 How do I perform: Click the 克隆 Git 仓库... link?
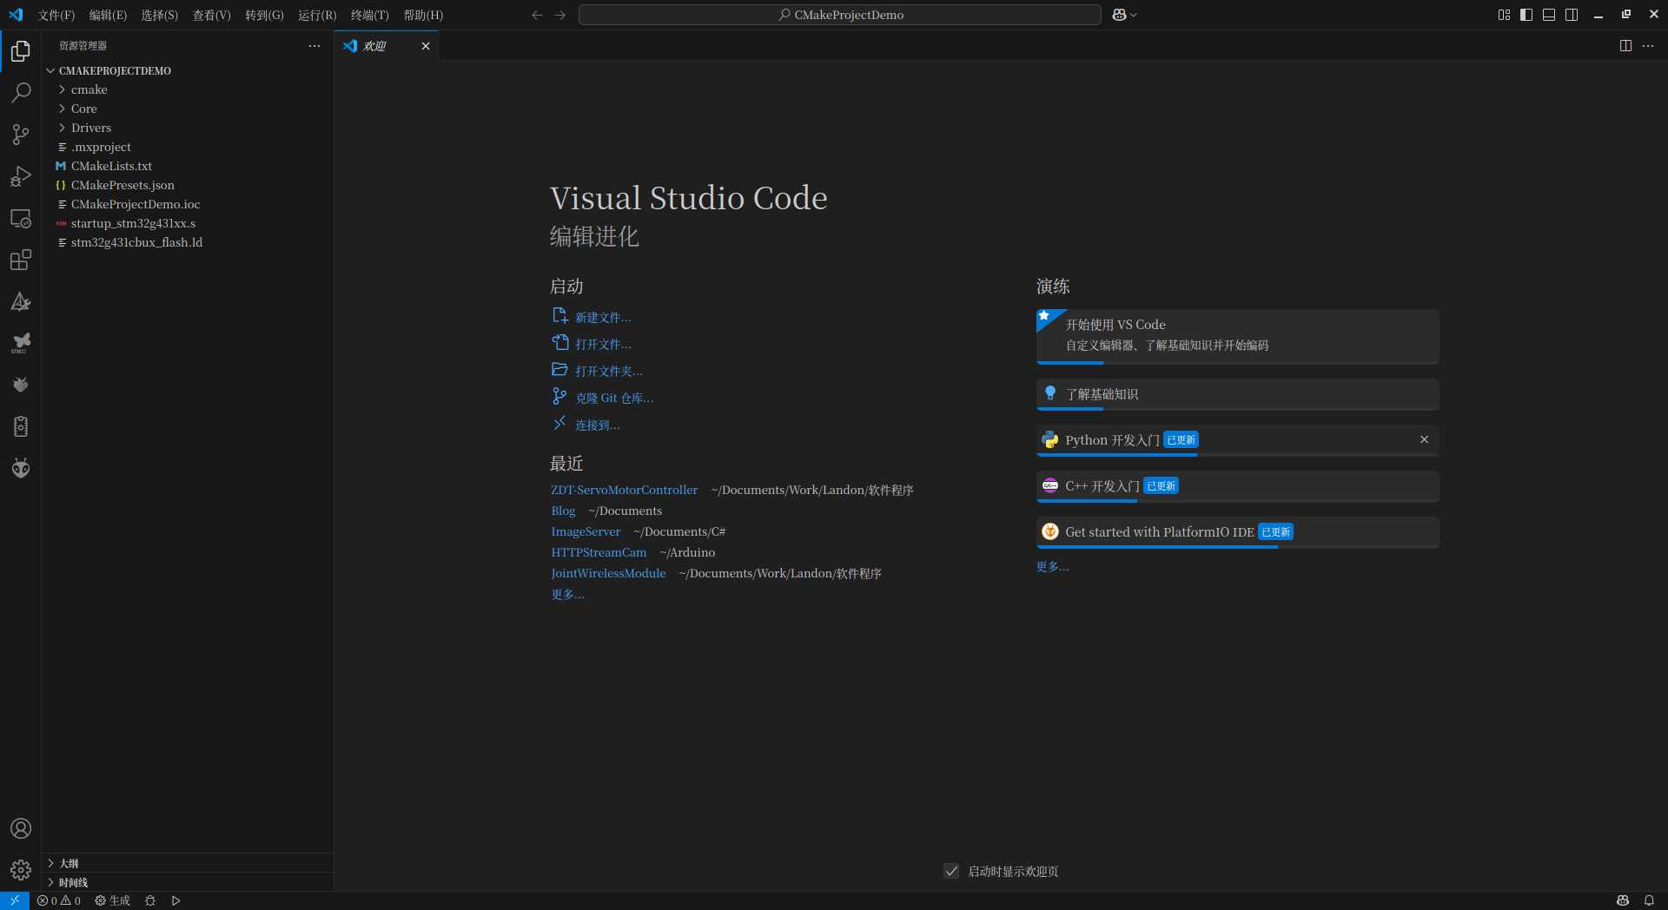[614, 398]
